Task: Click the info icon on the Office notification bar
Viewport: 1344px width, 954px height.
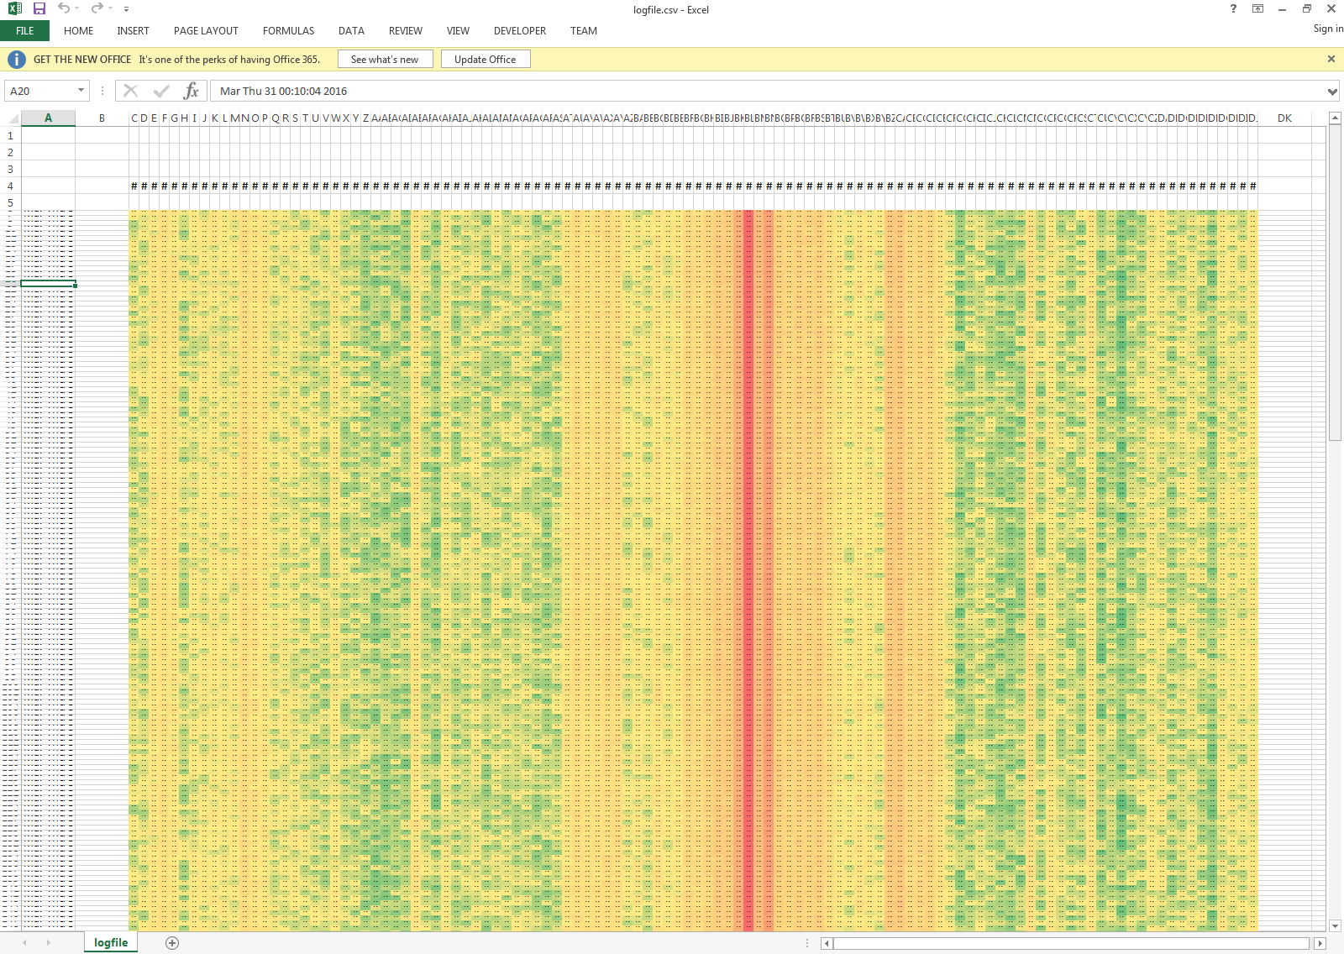Action: pos(15,59)
